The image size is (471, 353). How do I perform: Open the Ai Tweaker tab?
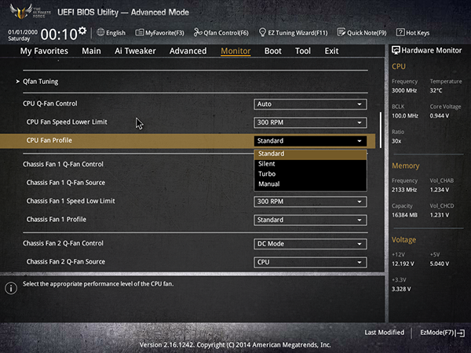(x=135, y=51)
